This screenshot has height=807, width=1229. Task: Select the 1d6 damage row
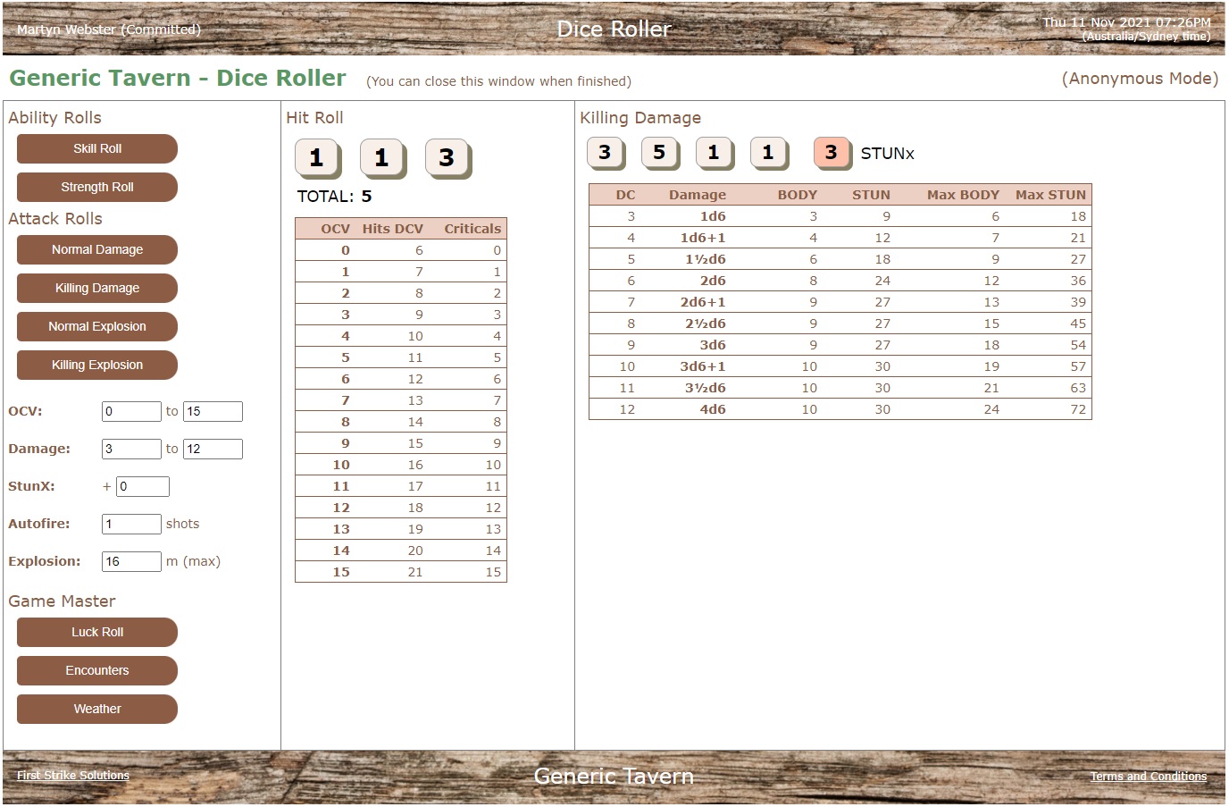click(x=840, y=216)
